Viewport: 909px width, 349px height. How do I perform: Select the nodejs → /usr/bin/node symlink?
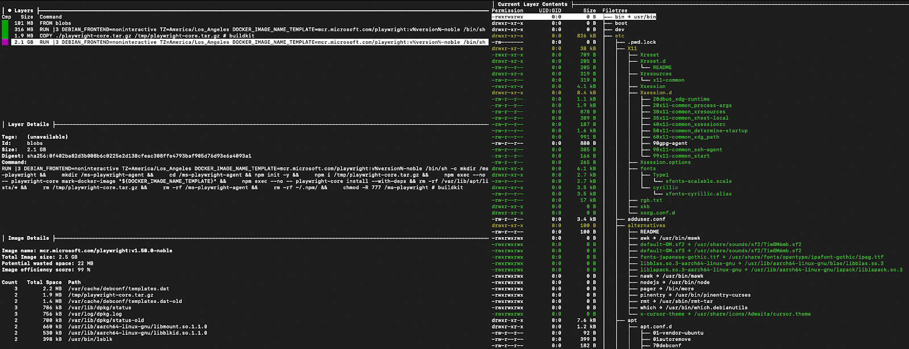tap(675, 282)
